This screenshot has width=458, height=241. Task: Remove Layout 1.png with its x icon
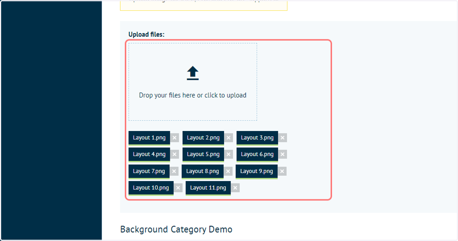(174, 138)
